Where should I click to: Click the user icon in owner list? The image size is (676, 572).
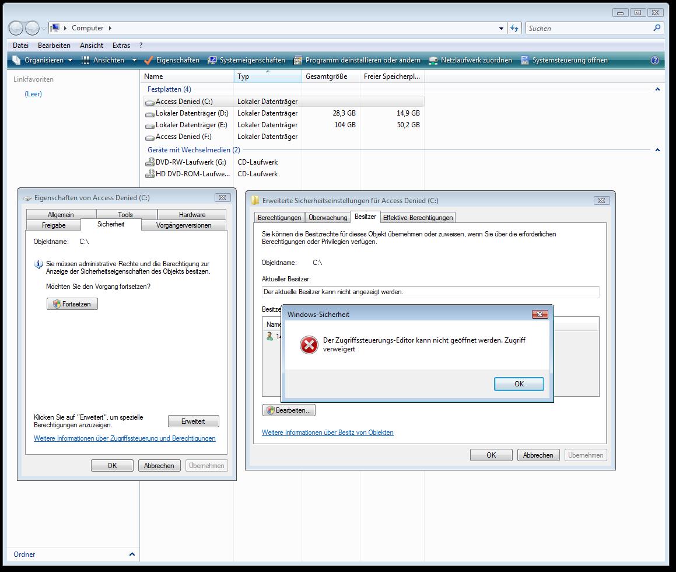[270, 336]
